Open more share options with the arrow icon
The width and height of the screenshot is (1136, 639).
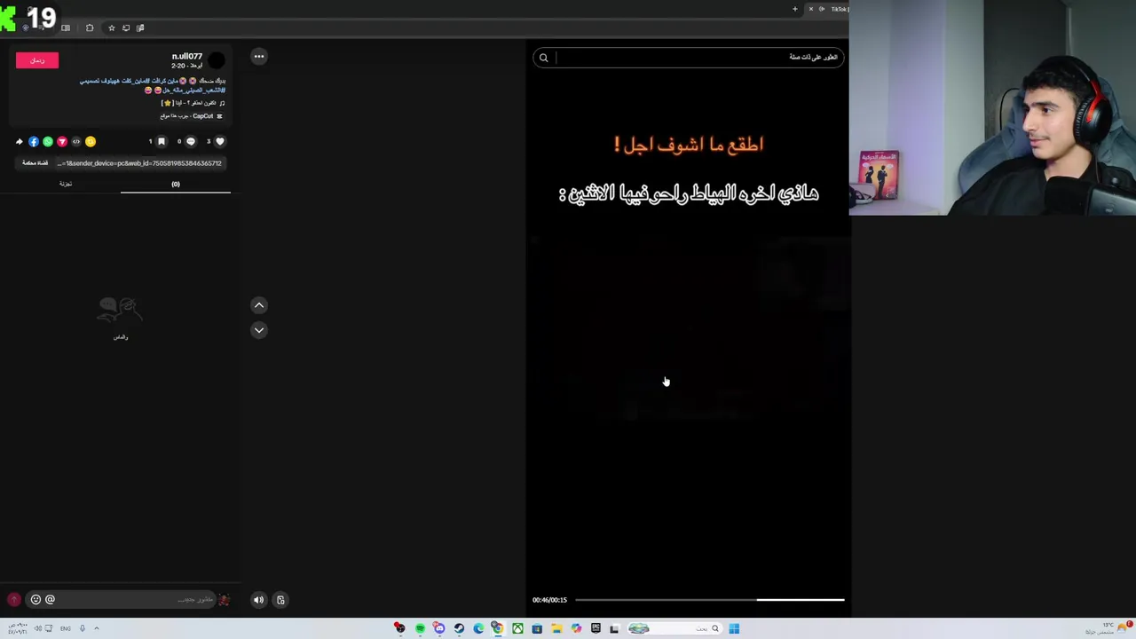[x=19, y=141]
